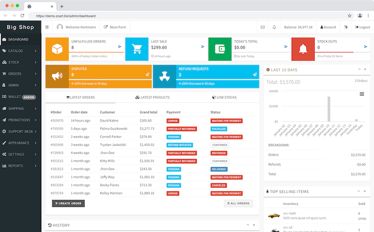Collapse the Top Selling Items panel
The height and width of the screenshot is (232, 374).
[x=359, y=191]
